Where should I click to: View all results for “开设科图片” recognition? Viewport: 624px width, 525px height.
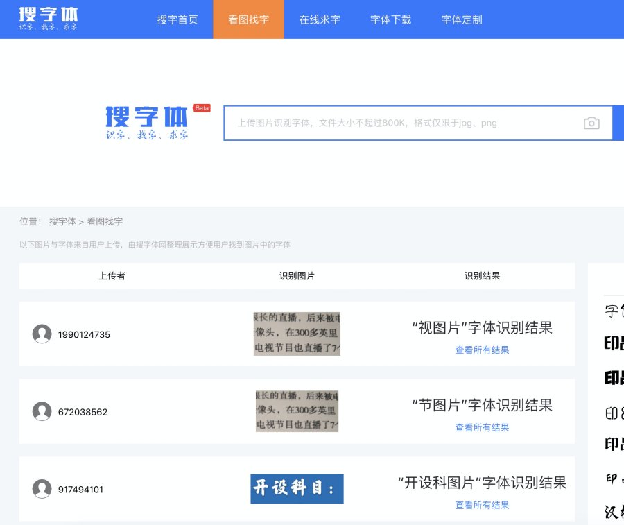click(482, 505)
